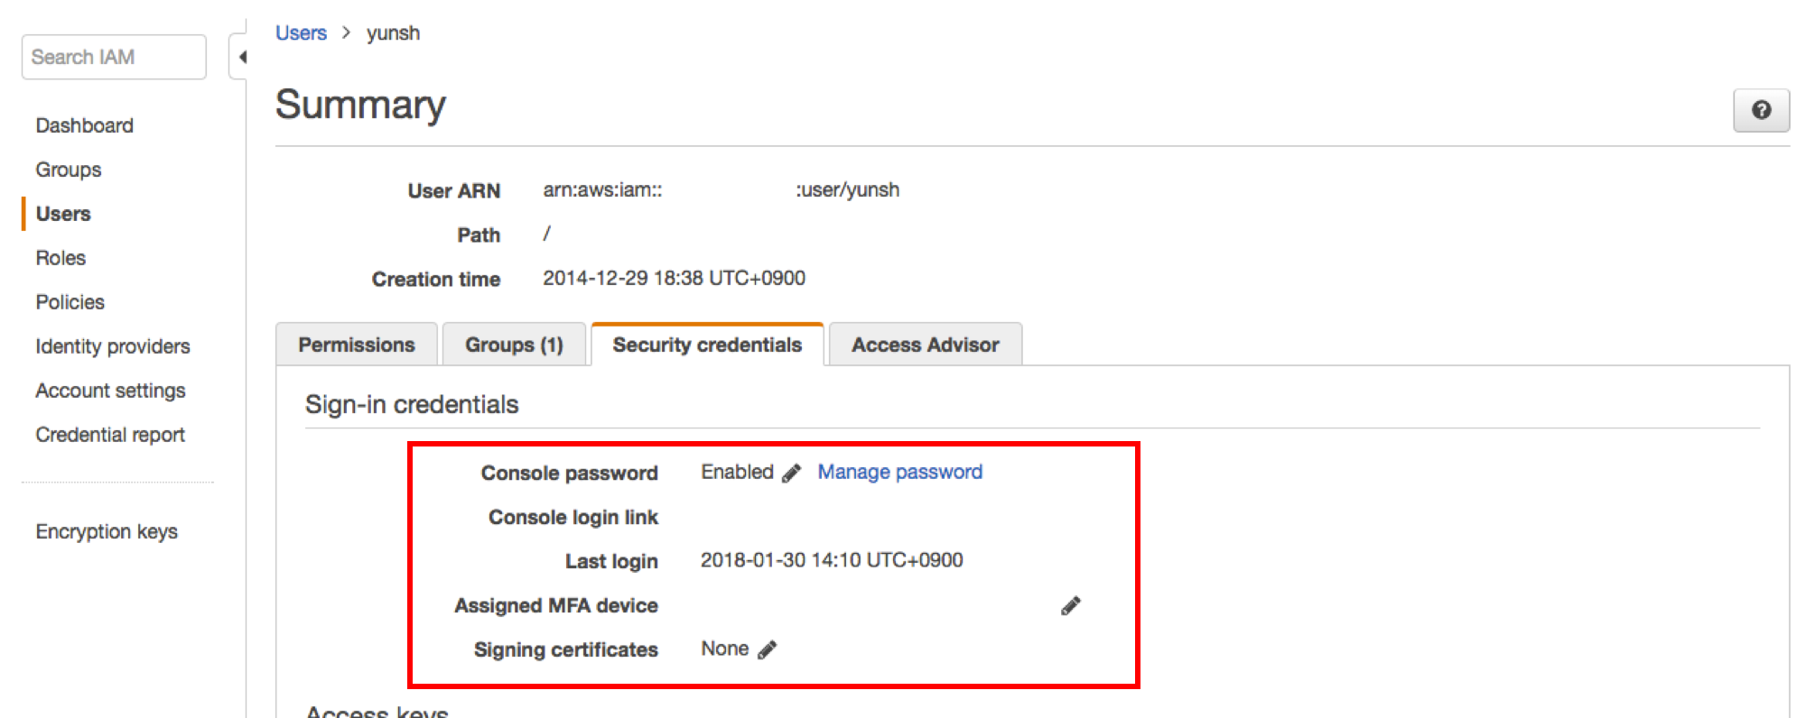
Task: Select the Security credentials tab
Action: (x=707, y=345)
